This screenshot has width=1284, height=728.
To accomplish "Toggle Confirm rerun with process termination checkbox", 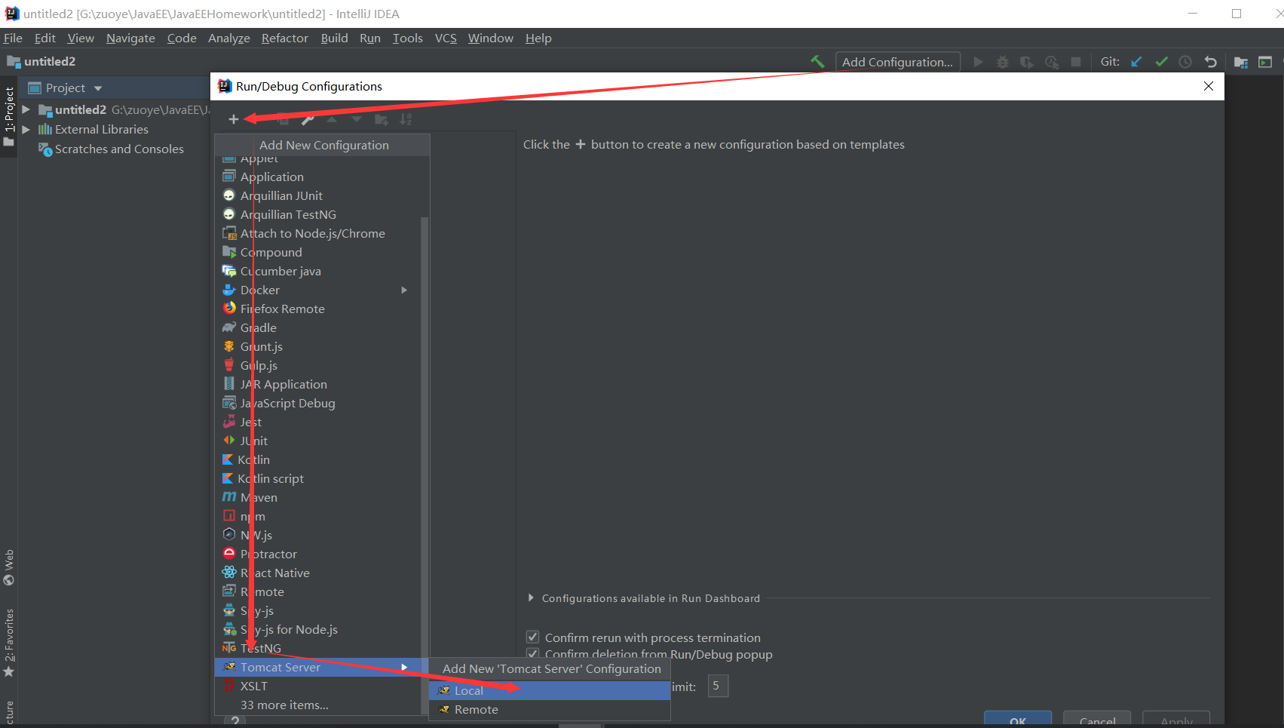I will click(x=532, y=637).
